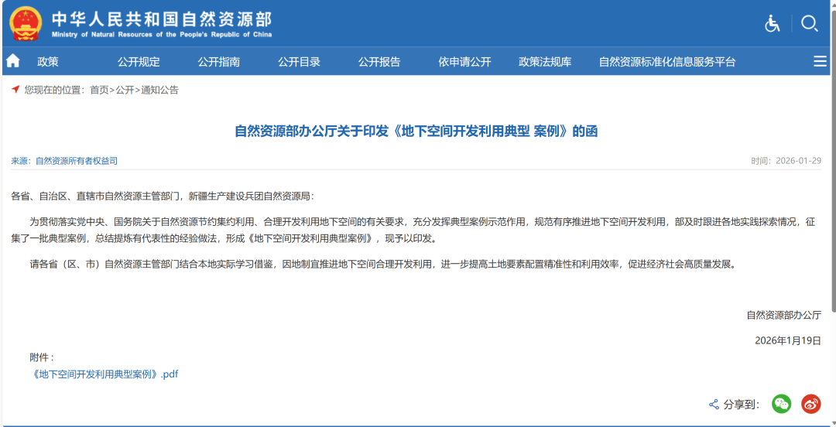836x427 pixels.
Task: Click the national emblem logo
Action: point(25,23)
